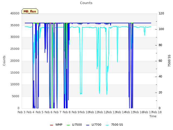
Task: Toggle the 7500 SS legend entry
Action: [x=114, y=125]
